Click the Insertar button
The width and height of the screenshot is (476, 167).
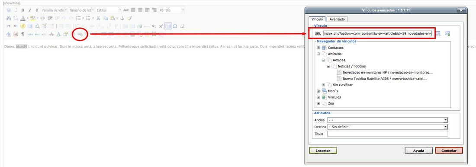(323, 150)
